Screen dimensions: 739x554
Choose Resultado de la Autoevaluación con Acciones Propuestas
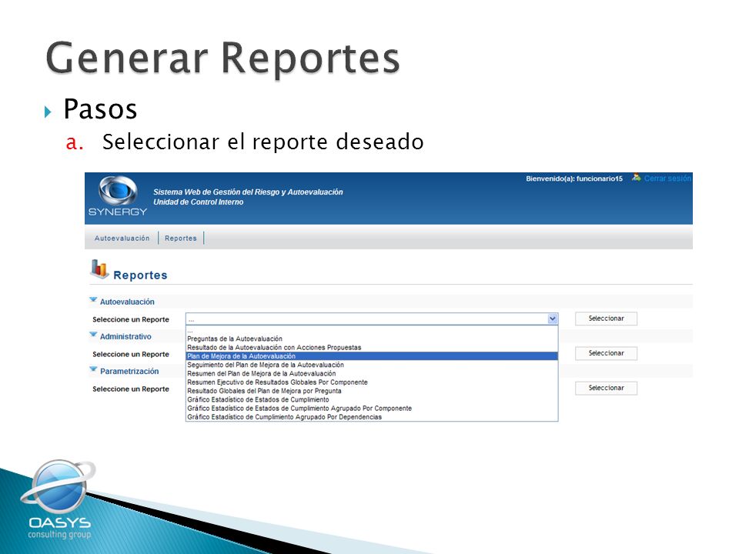[x=372, y=348]
